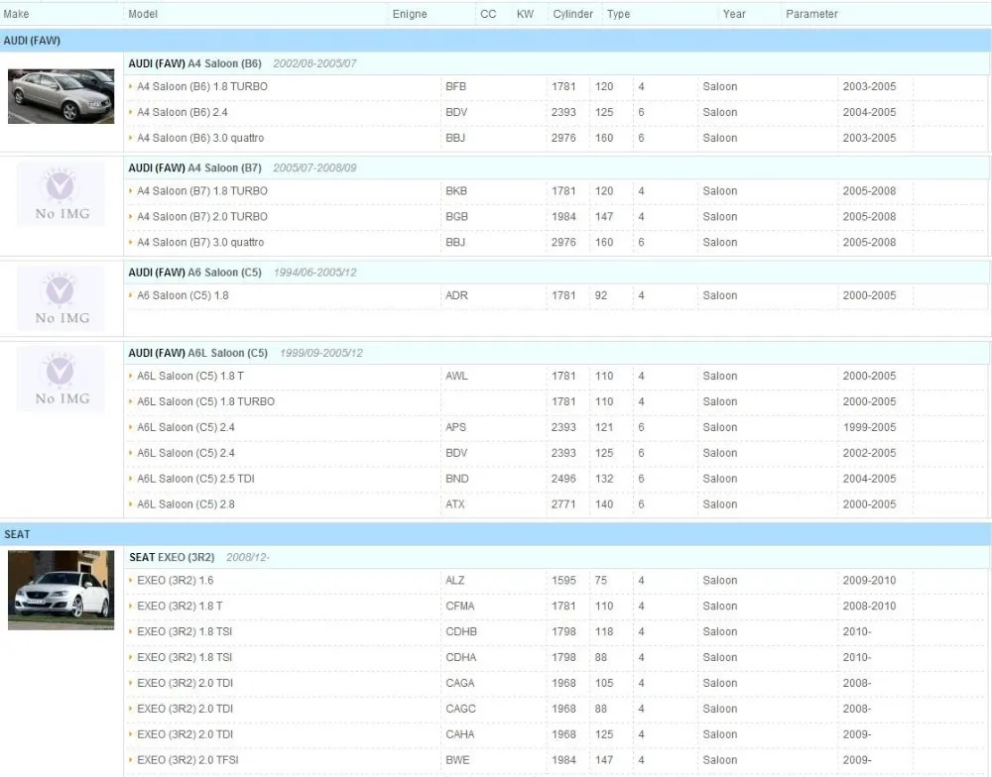Click the No IMG placeholder for A4 Saloon (B7)

[x=62, y=194]
